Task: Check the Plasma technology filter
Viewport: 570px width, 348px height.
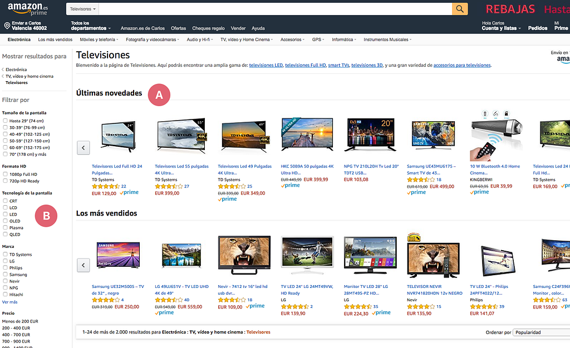Action: coord(6,227)
